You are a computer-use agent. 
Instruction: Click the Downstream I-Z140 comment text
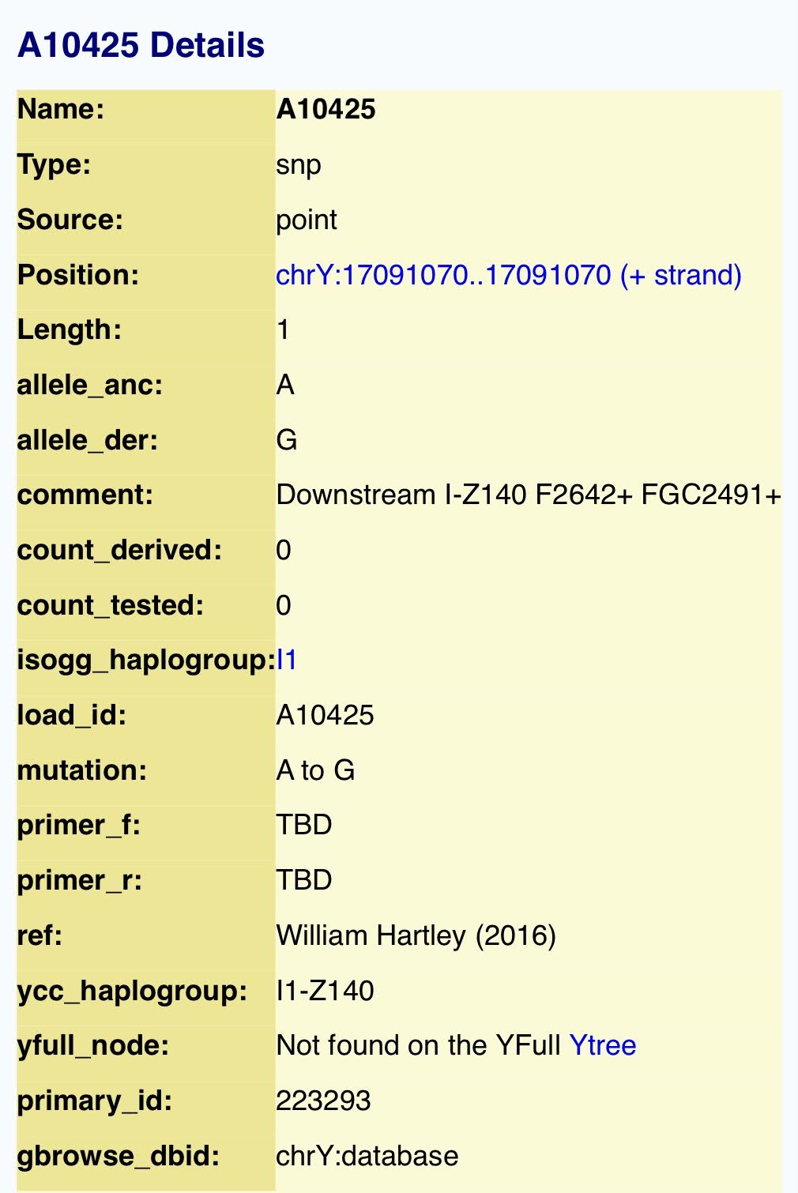(529, 495)
